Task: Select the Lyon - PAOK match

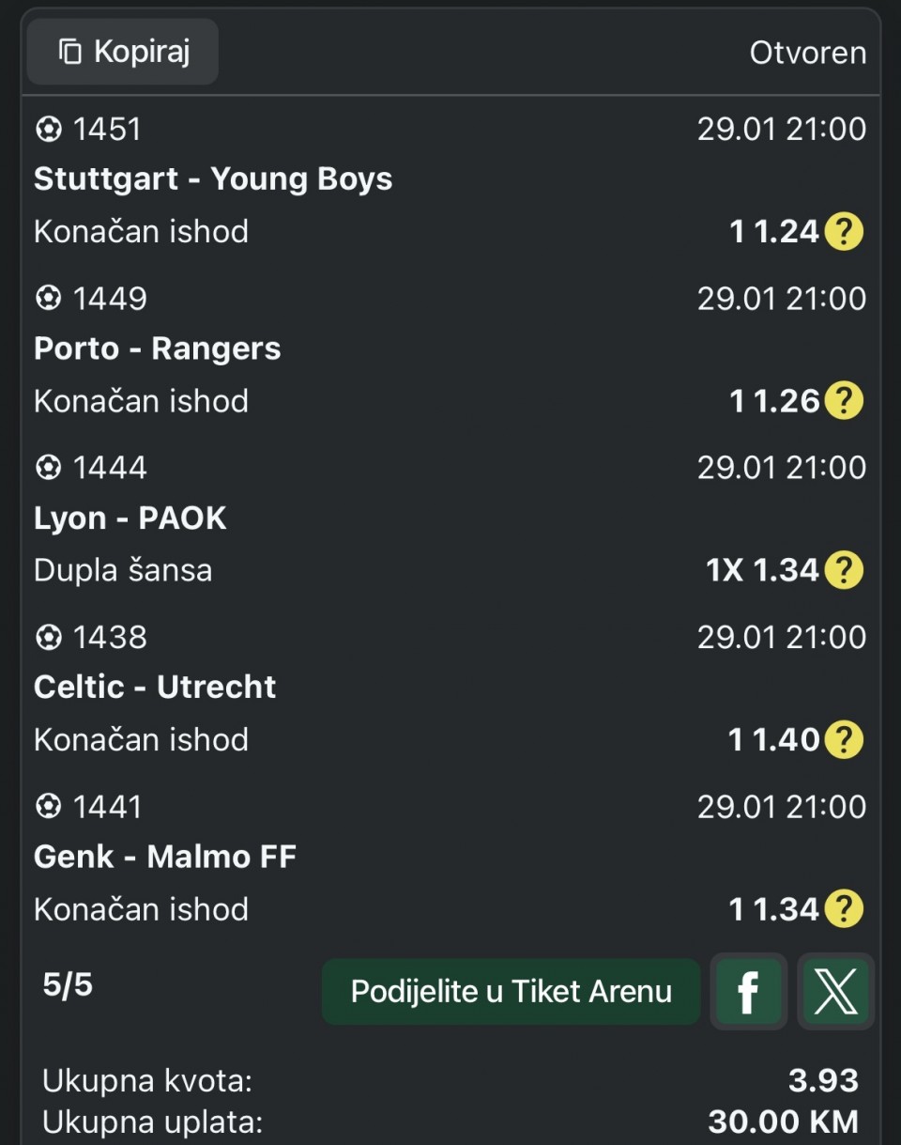Action: tap(130, 518)
